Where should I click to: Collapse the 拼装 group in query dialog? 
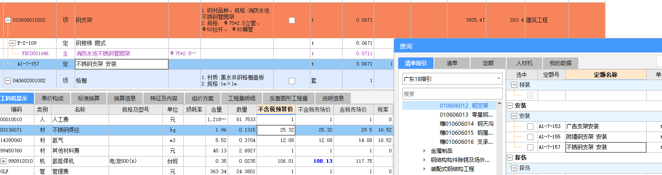pos(514,85)
